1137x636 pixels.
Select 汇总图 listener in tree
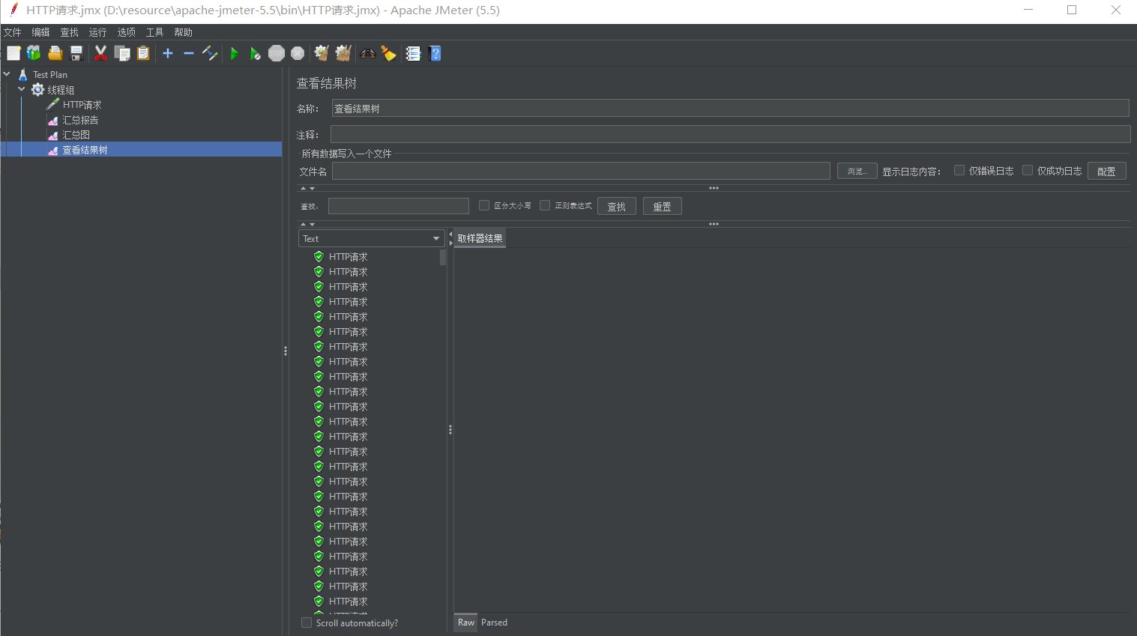[76, 135]
